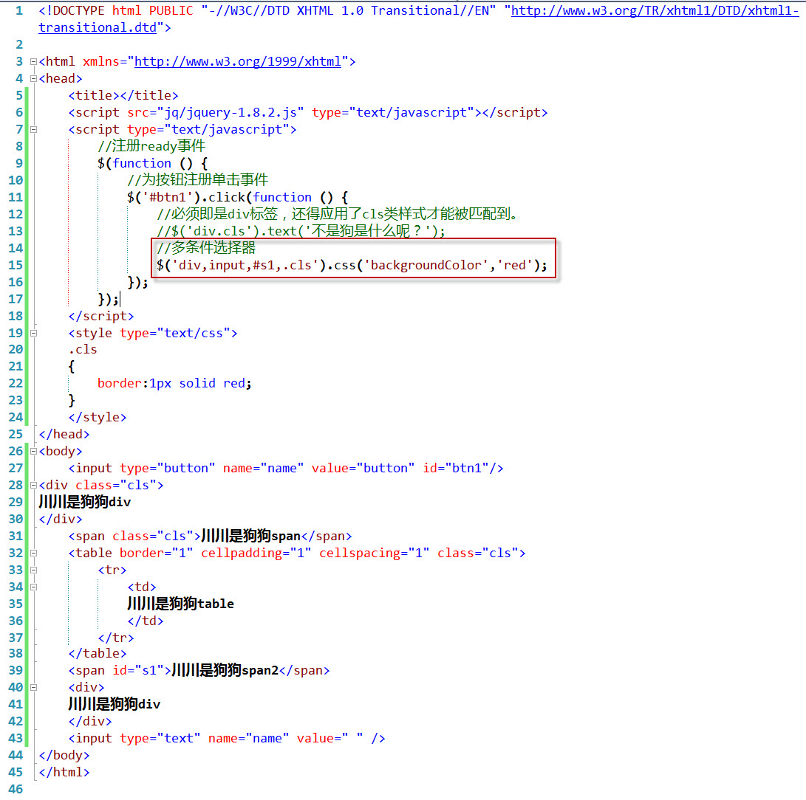Click the green change bar beside line 5
Screen dimensions: 806x800
click(x=28, y=95)
